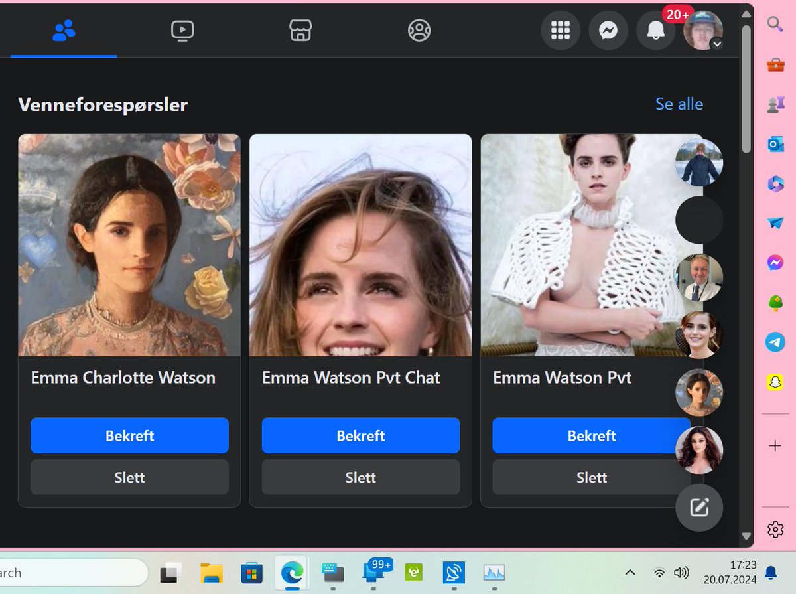
Task: Open Search in the Edge sidebar
Action: click(775, 25)
